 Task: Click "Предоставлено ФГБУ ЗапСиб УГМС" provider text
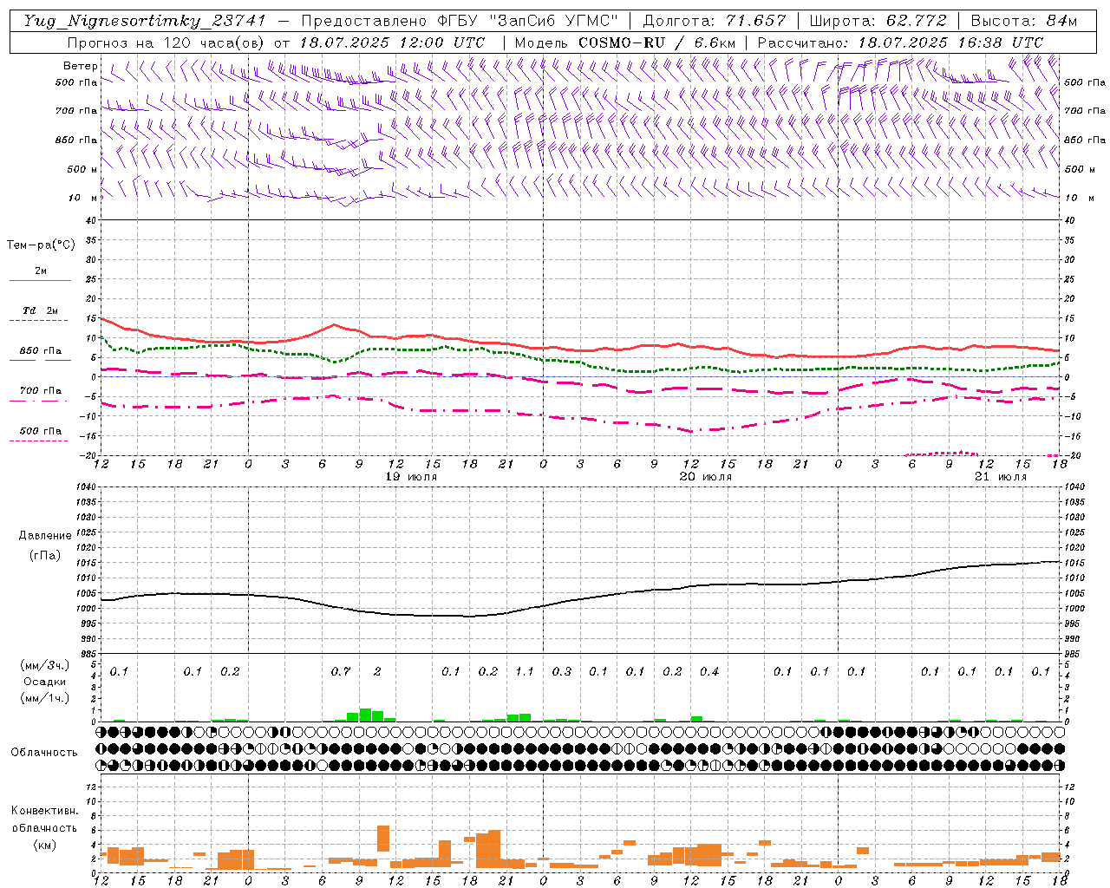(460, 21)
